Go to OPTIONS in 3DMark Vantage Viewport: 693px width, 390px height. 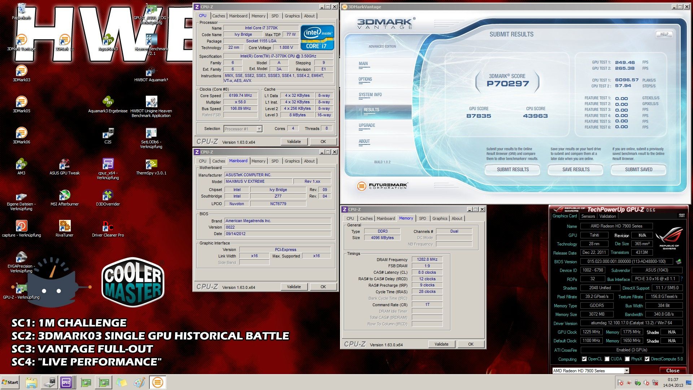[365, 79]
